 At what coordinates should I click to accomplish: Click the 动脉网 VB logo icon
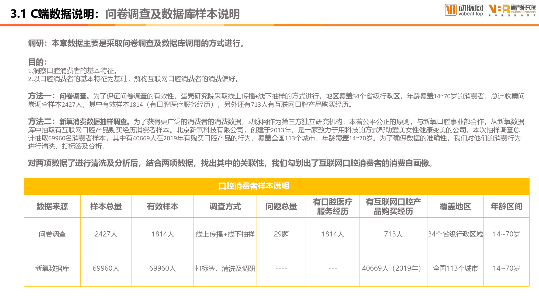[451, 10]
